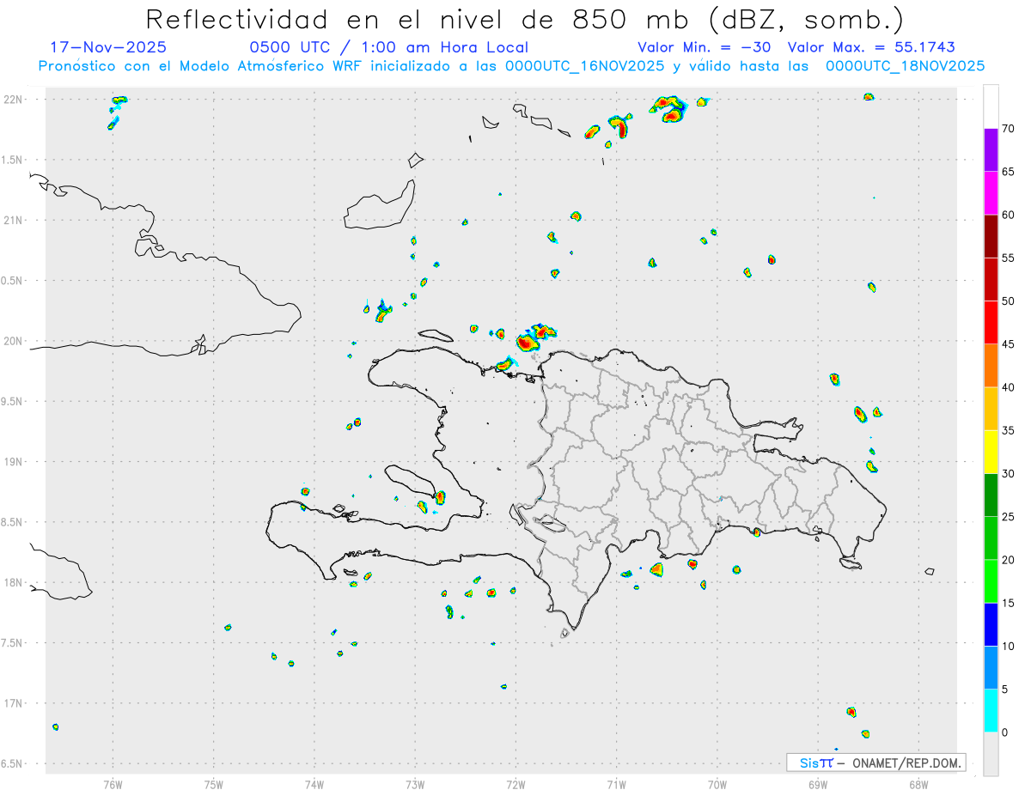
Task: Pick the dark green 25–30 dBZ colorbar segment
Action: pyautogui.click(x=991, y=495)
